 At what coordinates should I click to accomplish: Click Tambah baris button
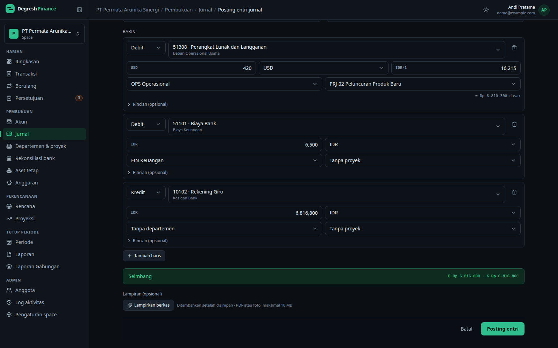[x=144, y=256]
